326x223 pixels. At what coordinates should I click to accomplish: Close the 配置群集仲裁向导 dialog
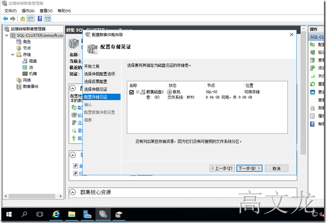pos(292,35)
